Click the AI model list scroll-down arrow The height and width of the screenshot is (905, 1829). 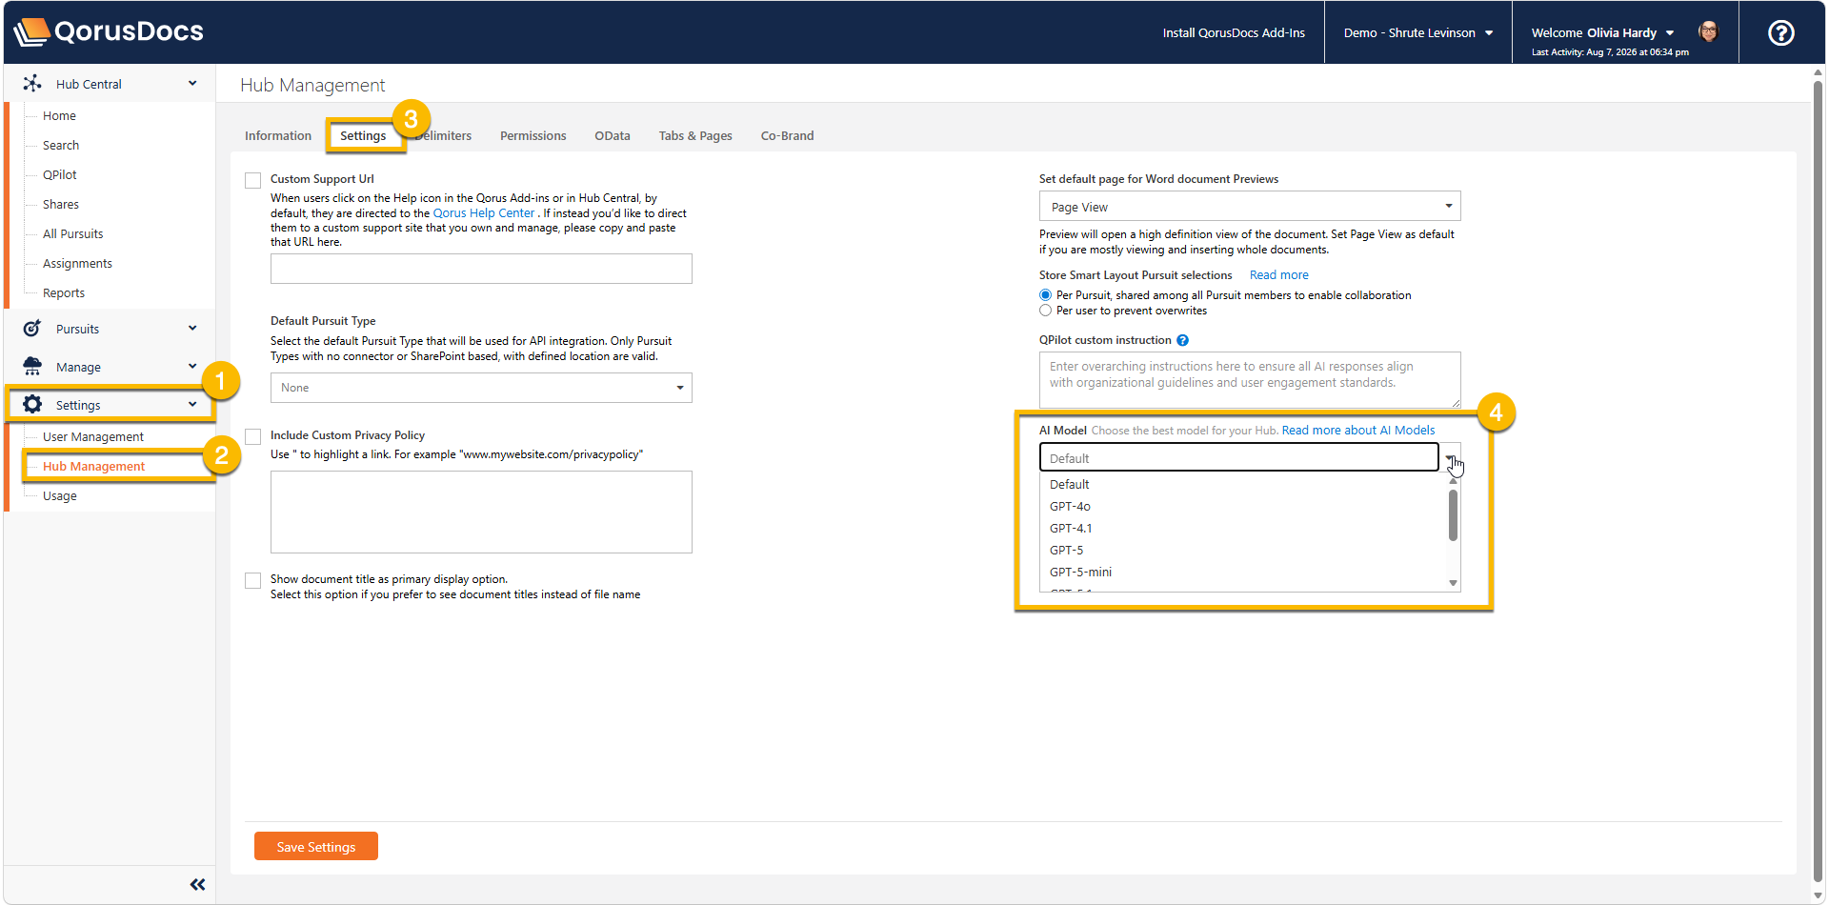pos(1453,583)
